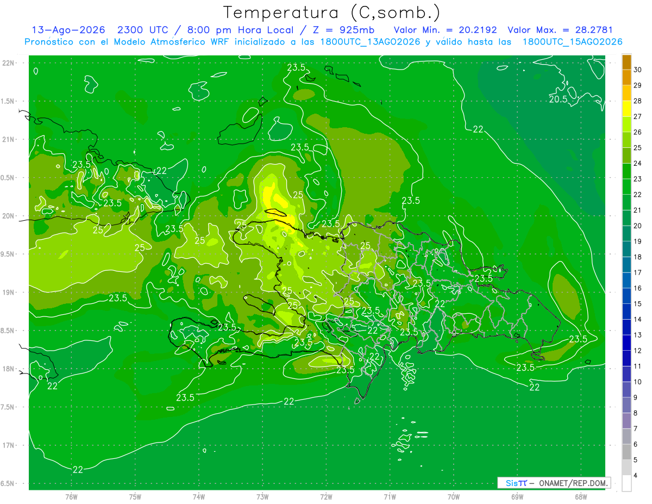Click the 21N latitude label

(x=8, y=139)
